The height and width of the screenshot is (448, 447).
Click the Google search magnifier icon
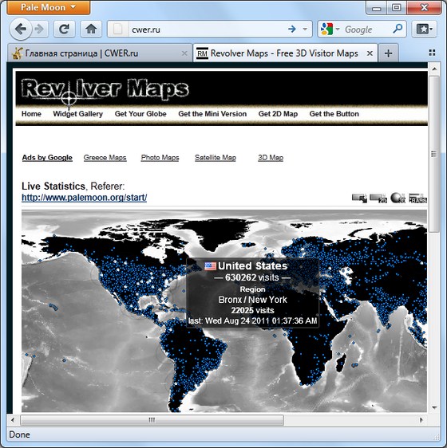click(398, 29)
